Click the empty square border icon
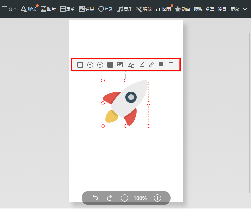The width and height of the screenshot is (251, 209). point(80,65)
